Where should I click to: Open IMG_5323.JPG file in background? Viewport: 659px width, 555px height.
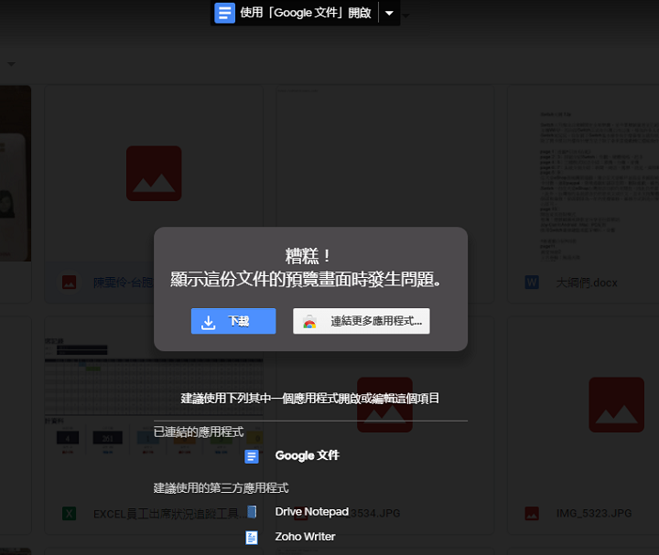pyautogui.click(x=594, y=514)
